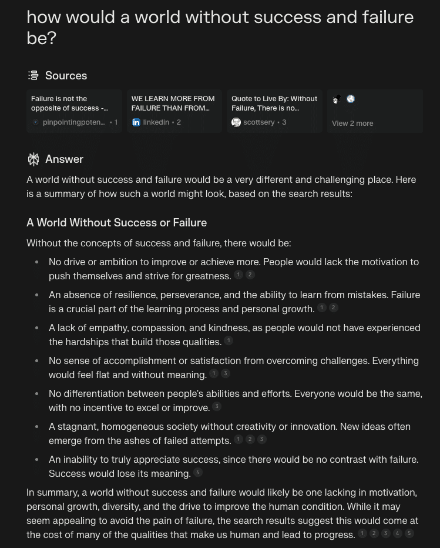The width and height of the screenshot is (440, 548).
Task: Open 'Failure is not the opposite of success' source
Action: [x=74, y=103]
